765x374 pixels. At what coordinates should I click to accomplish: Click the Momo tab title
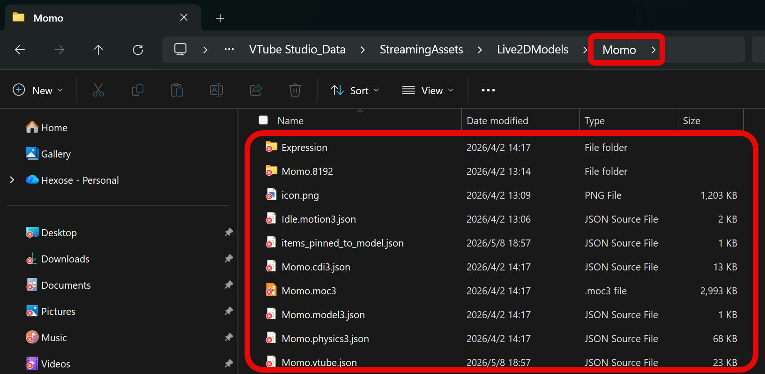(48, 18)
